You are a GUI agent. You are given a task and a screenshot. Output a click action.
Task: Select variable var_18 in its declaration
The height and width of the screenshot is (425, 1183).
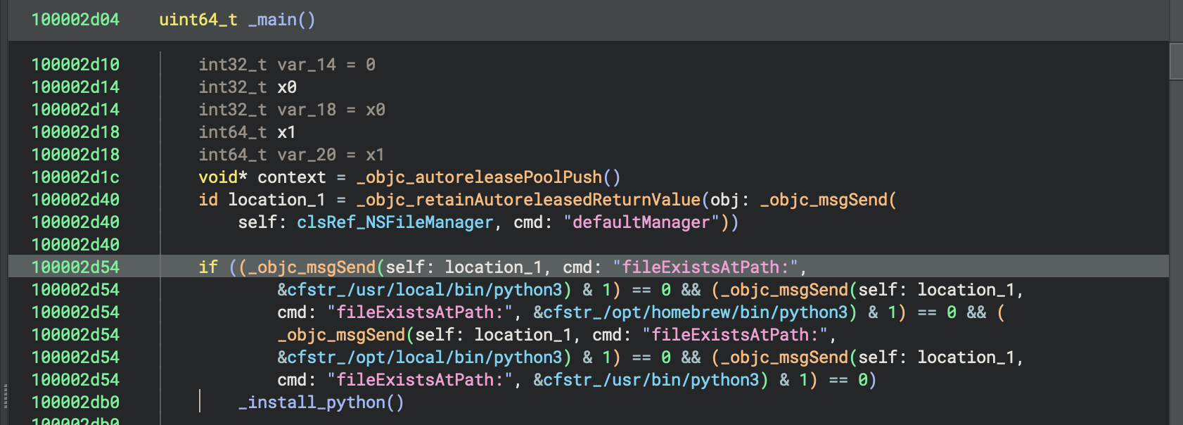[x=307, y=110]
